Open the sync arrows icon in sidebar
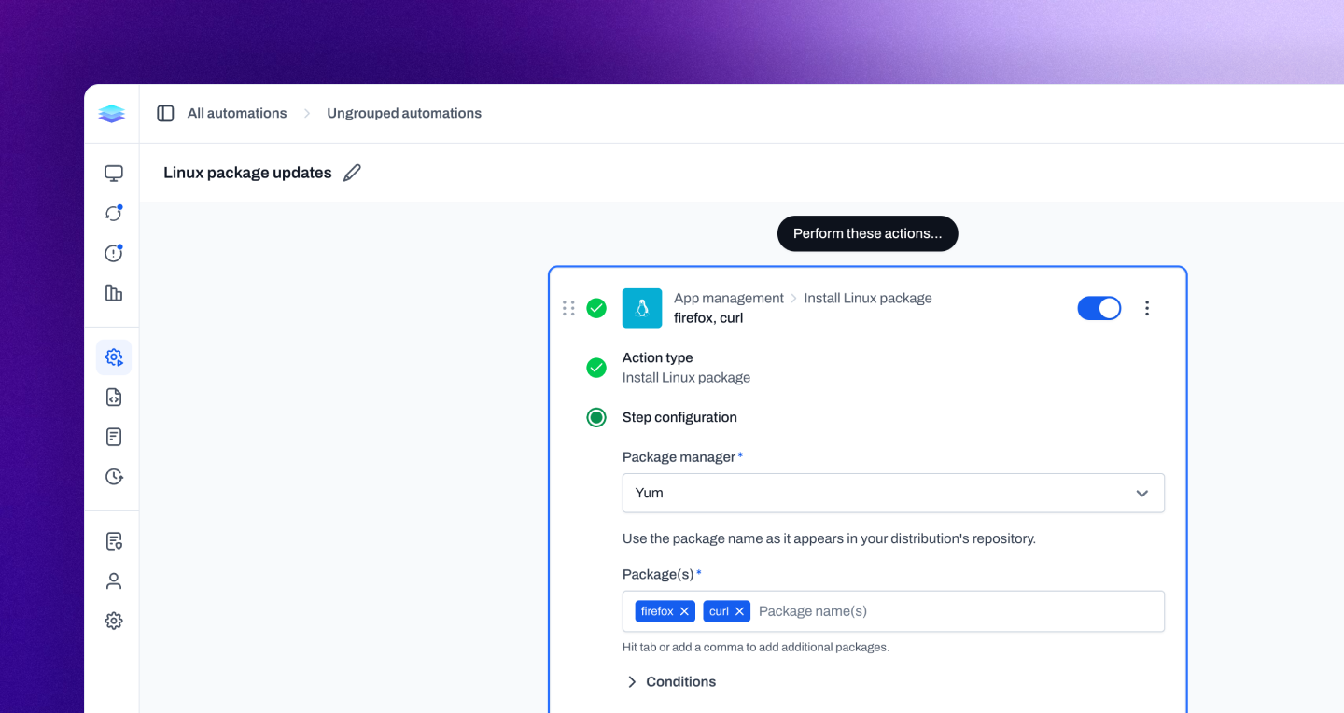 (114, 214)
